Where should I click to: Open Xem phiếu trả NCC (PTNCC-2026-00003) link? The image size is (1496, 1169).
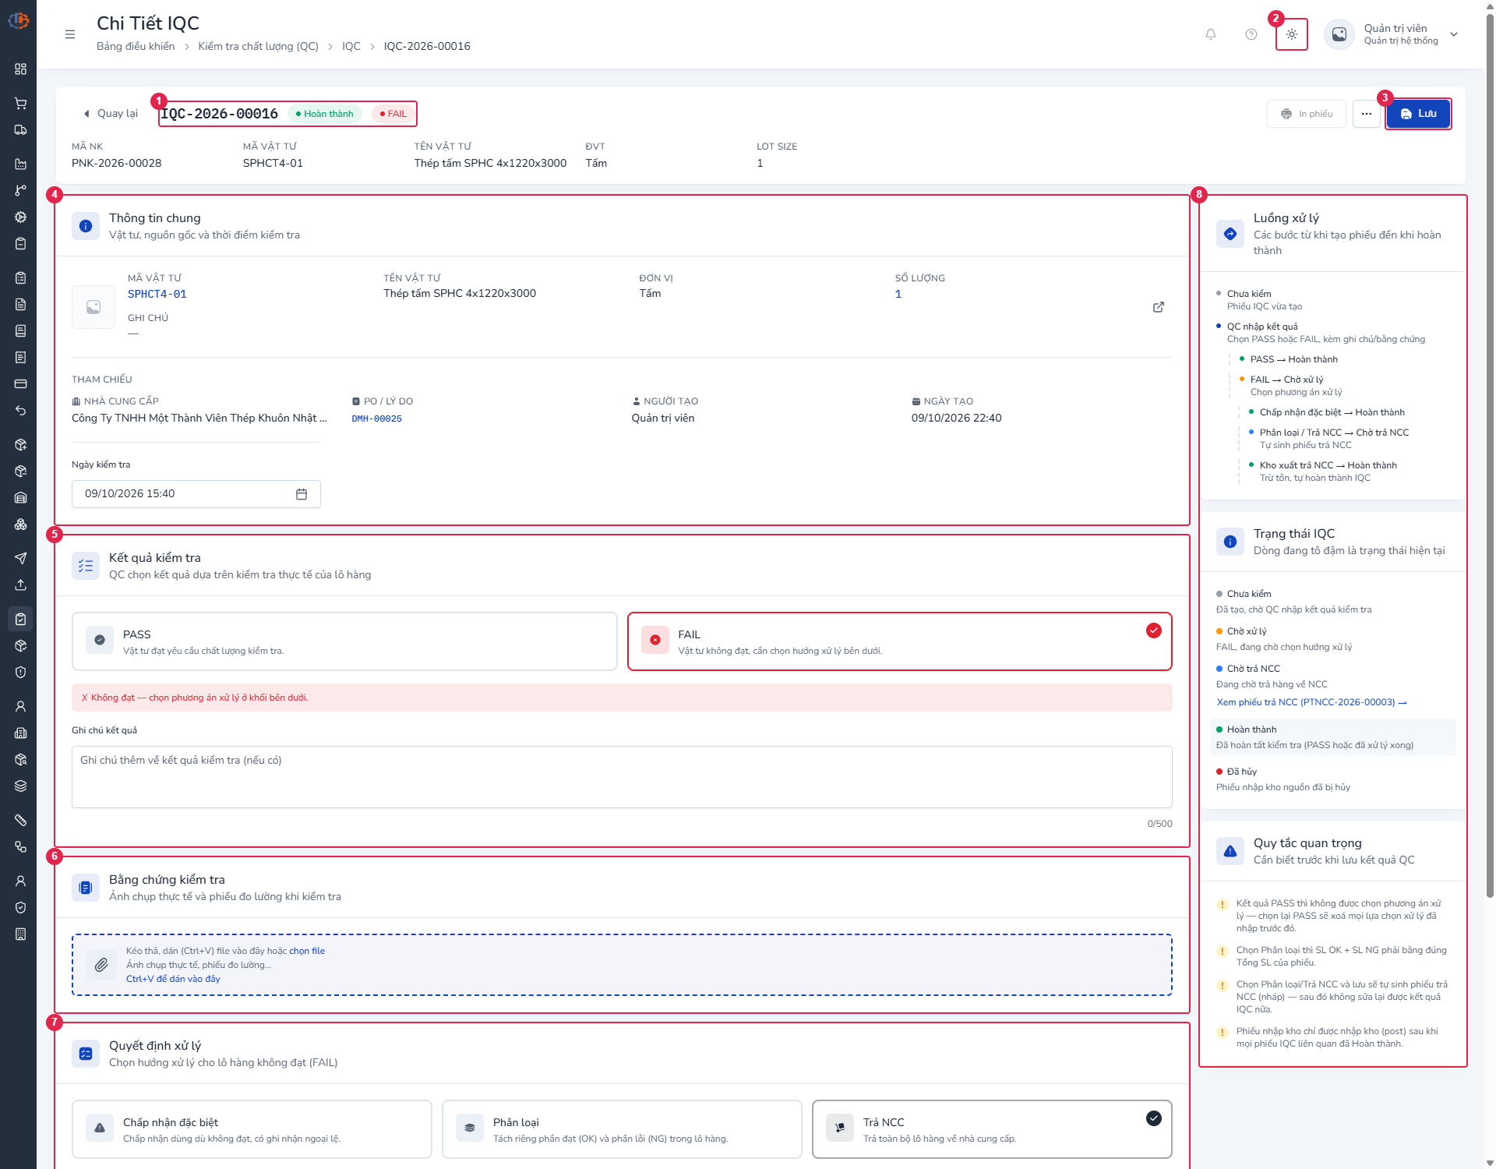pyautogui.click(x=1312, y=702)
